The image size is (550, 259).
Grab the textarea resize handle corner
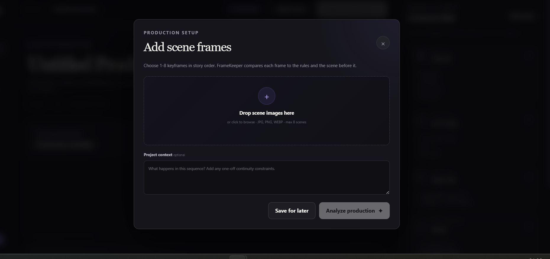point(387,192)
